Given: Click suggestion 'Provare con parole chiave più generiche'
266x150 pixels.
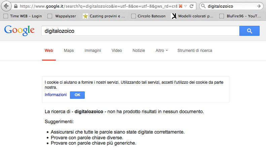Looking at the screenshot, I should pyautogui.click(x=93, y=143).
